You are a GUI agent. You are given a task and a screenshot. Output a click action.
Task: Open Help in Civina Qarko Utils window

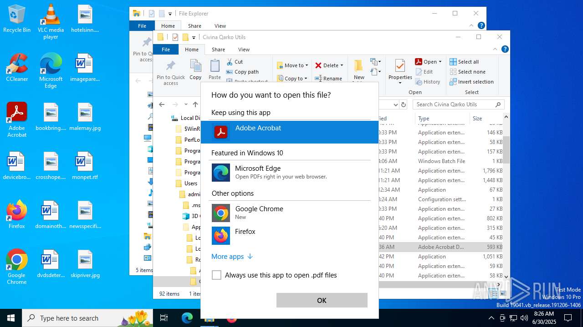click(505, 49)
